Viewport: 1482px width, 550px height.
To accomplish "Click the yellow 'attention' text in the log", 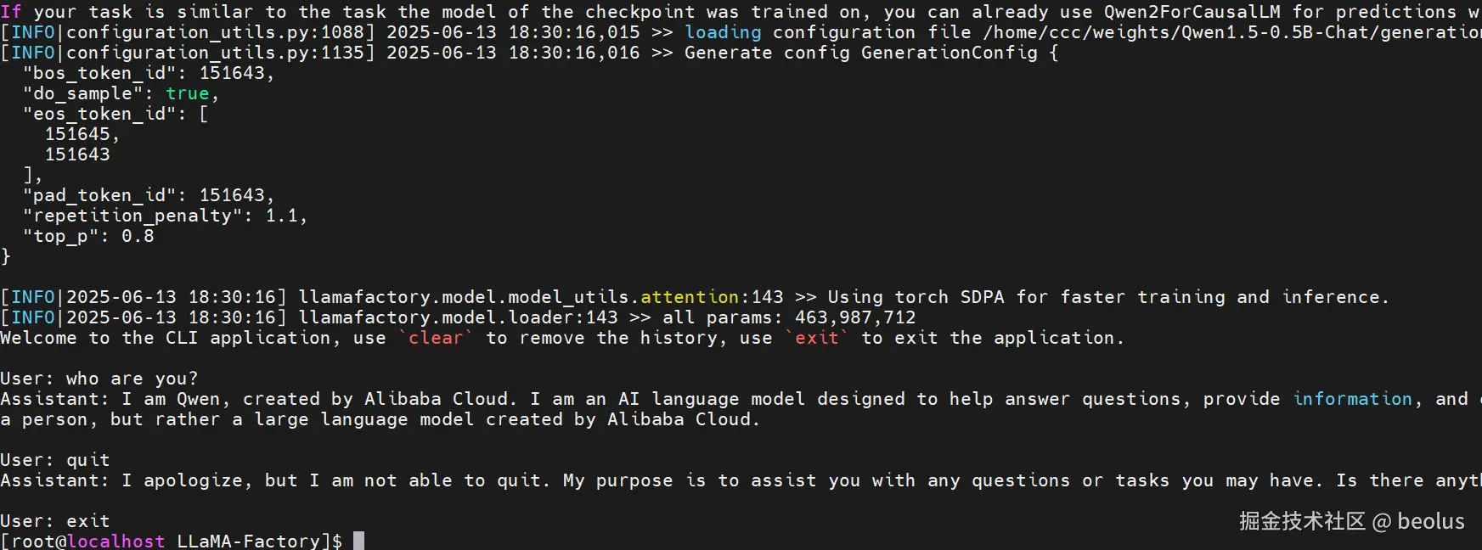I will [x=690, y=297].
